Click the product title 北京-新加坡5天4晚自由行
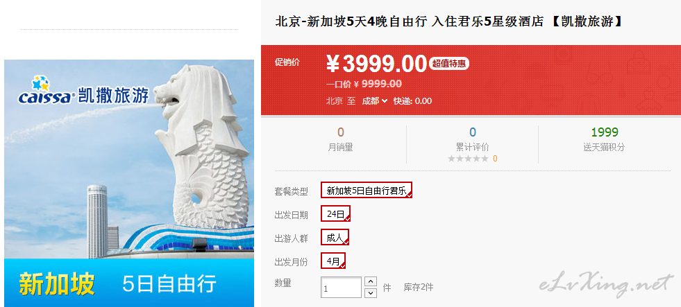This screenshot has height=307, width=681. coord(351,21)
